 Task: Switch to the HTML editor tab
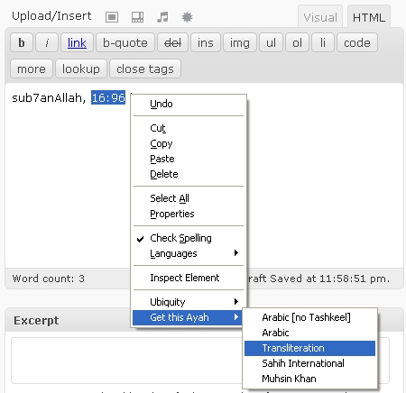click(369, 17)
